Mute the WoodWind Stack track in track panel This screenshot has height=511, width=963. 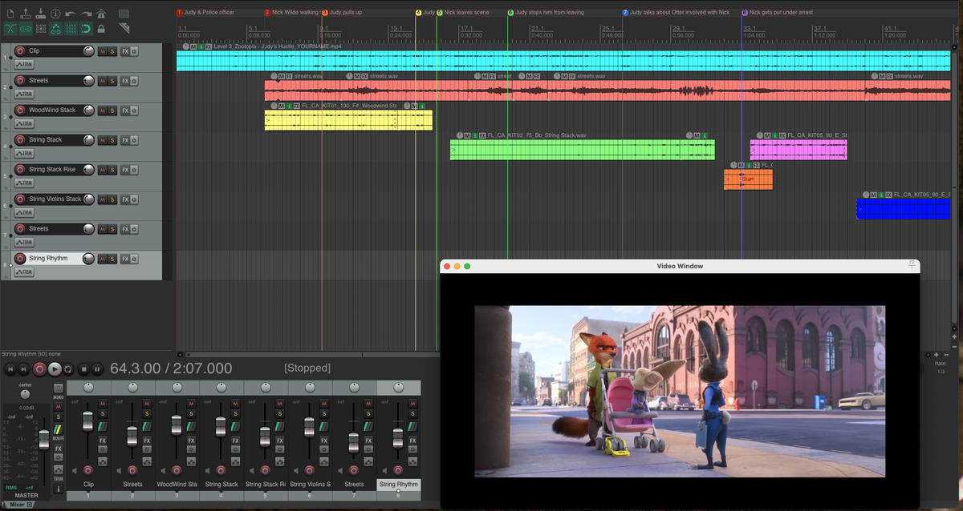102,111
